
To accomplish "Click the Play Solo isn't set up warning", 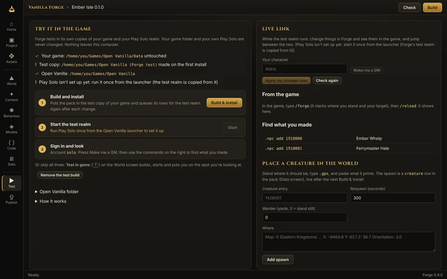I will click(129, 82).
